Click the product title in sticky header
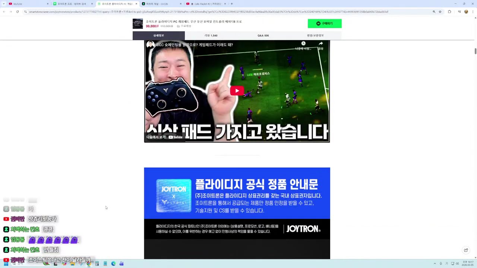The height and width of the screenshot is (268, 477). coord(194,22)
